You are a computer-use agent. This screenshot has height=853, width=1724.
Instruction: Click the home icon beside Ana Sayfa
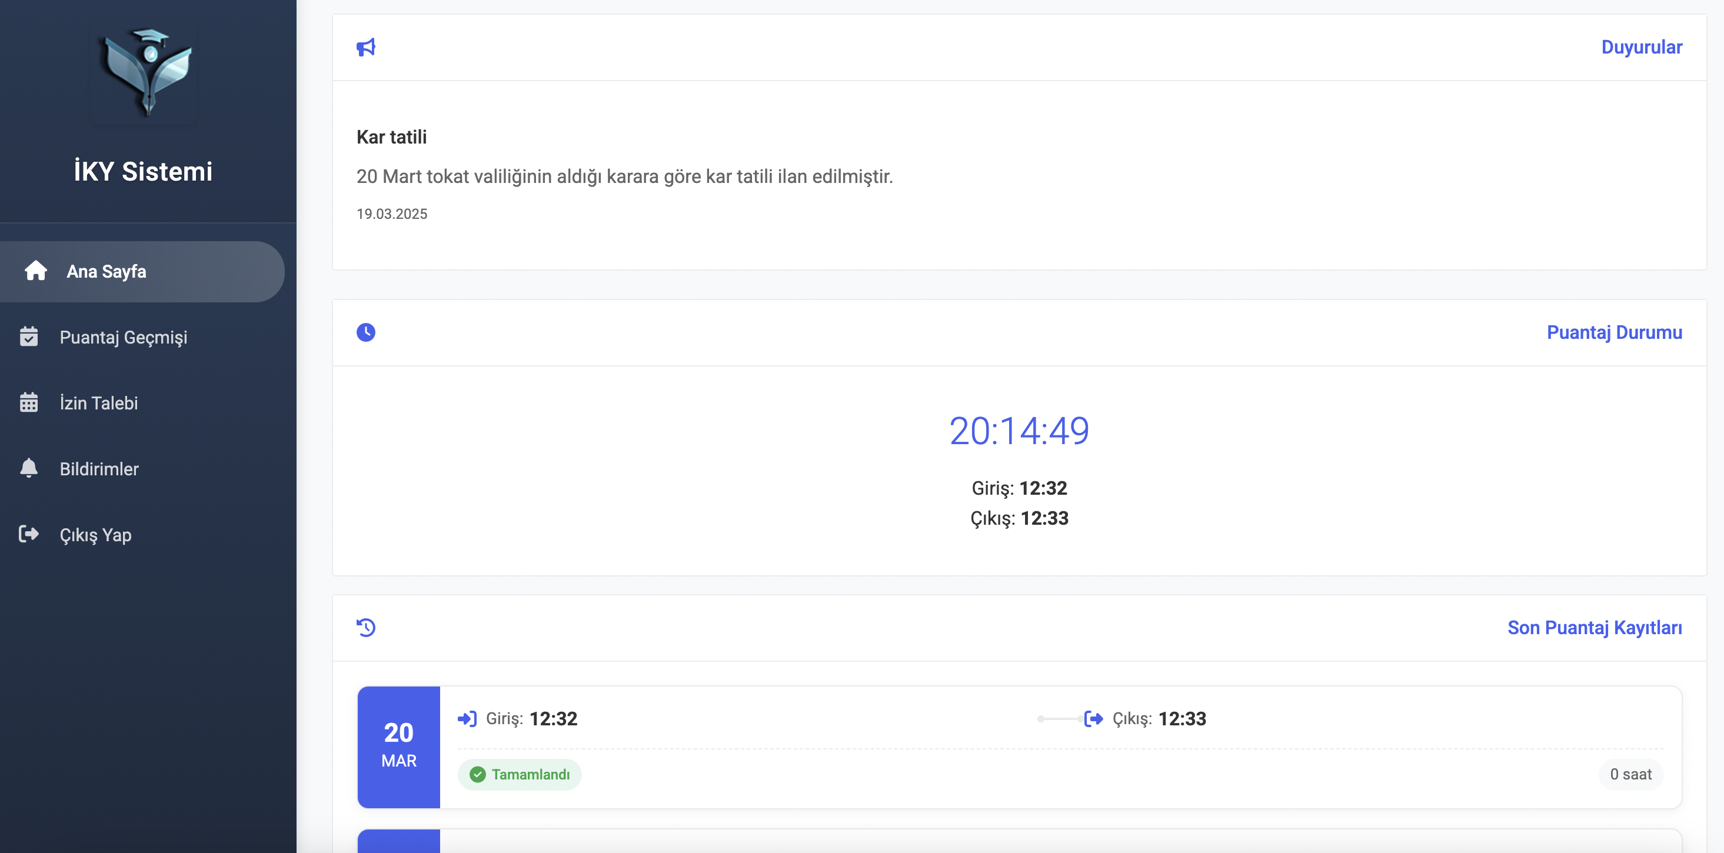tap(35, 271)
